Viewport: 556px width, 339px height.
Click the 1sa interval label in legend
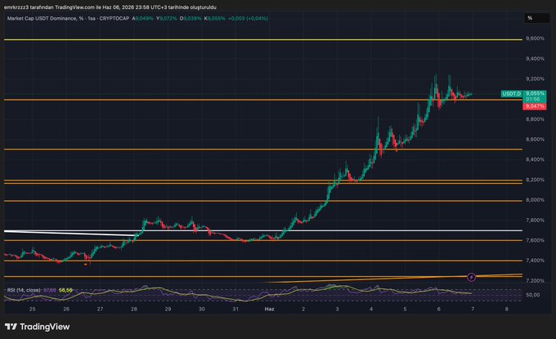coord(92,19)
